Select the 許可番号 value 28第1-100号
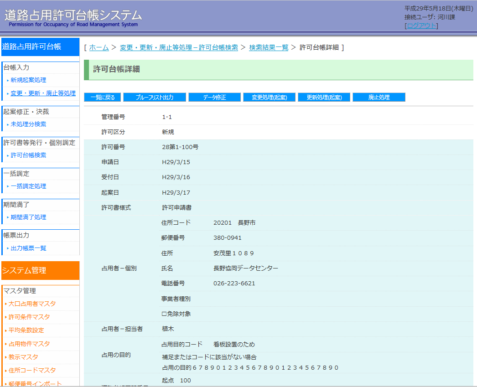This screenshot has width=477, height=387. pyautogui.click(x=180, y=147)
